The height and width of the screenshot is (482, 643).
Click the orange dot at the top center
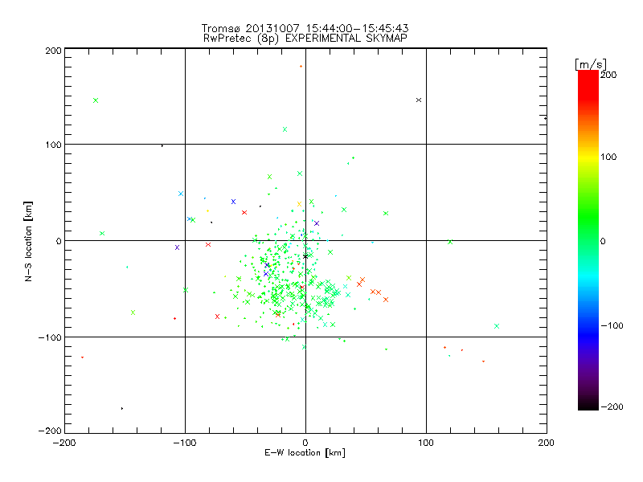(x=301, y=67)
